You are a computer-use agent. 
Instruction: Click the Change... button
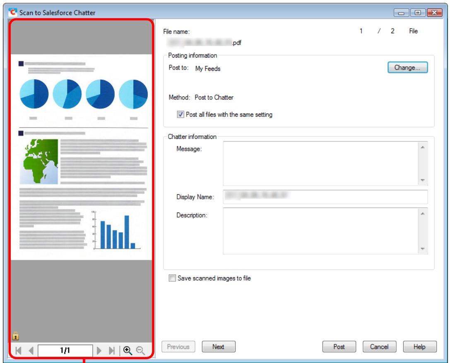tap(407, 68)
